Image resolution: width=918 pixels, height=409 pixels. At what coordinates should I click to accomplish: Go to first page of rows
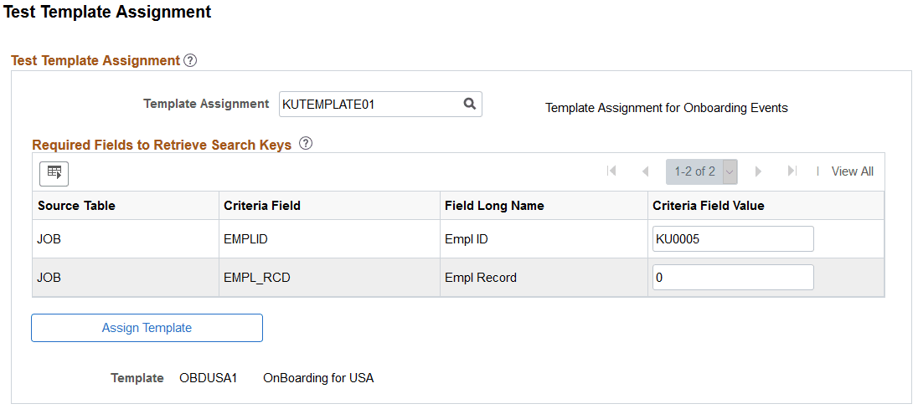pyautogui.click(x=611, y=171)
